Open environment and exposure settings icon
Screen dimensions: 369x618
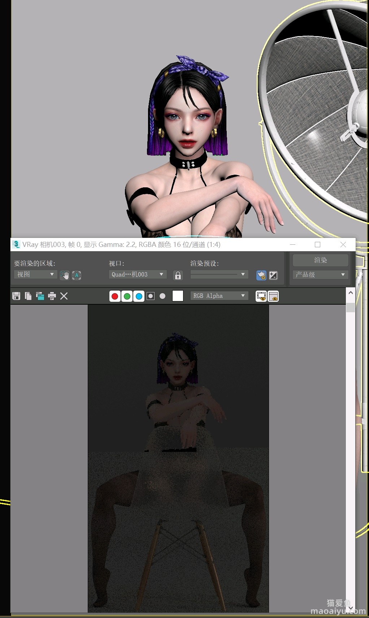[273, 275]
